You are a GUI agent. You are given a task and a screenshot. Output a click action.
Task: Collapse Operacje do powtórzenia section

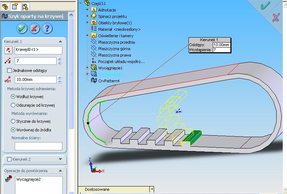coord(61,171)
